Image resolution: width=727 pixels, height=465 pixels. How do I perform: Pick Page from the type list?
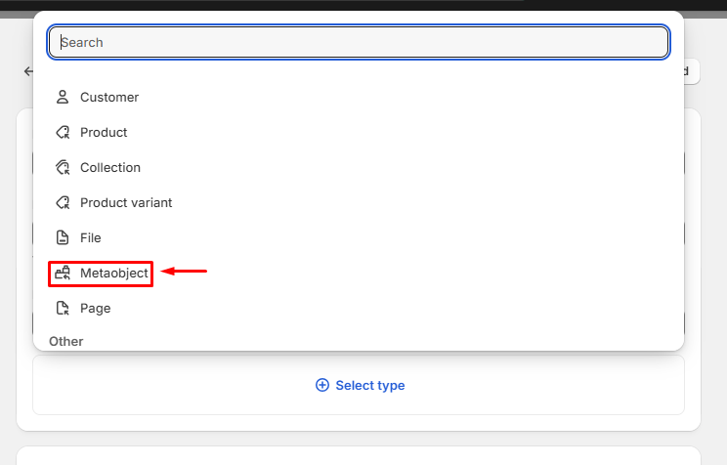pyautogui.click(x=96, y=308)
